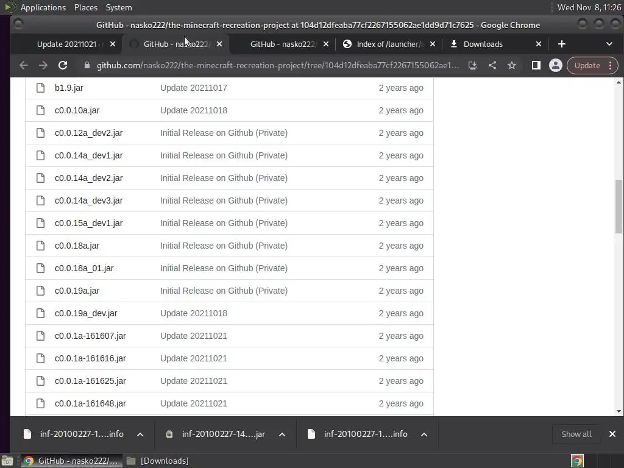Click the file icon for b1.9.jar
The height and width of the screenshot is (468, 624).
41,88
